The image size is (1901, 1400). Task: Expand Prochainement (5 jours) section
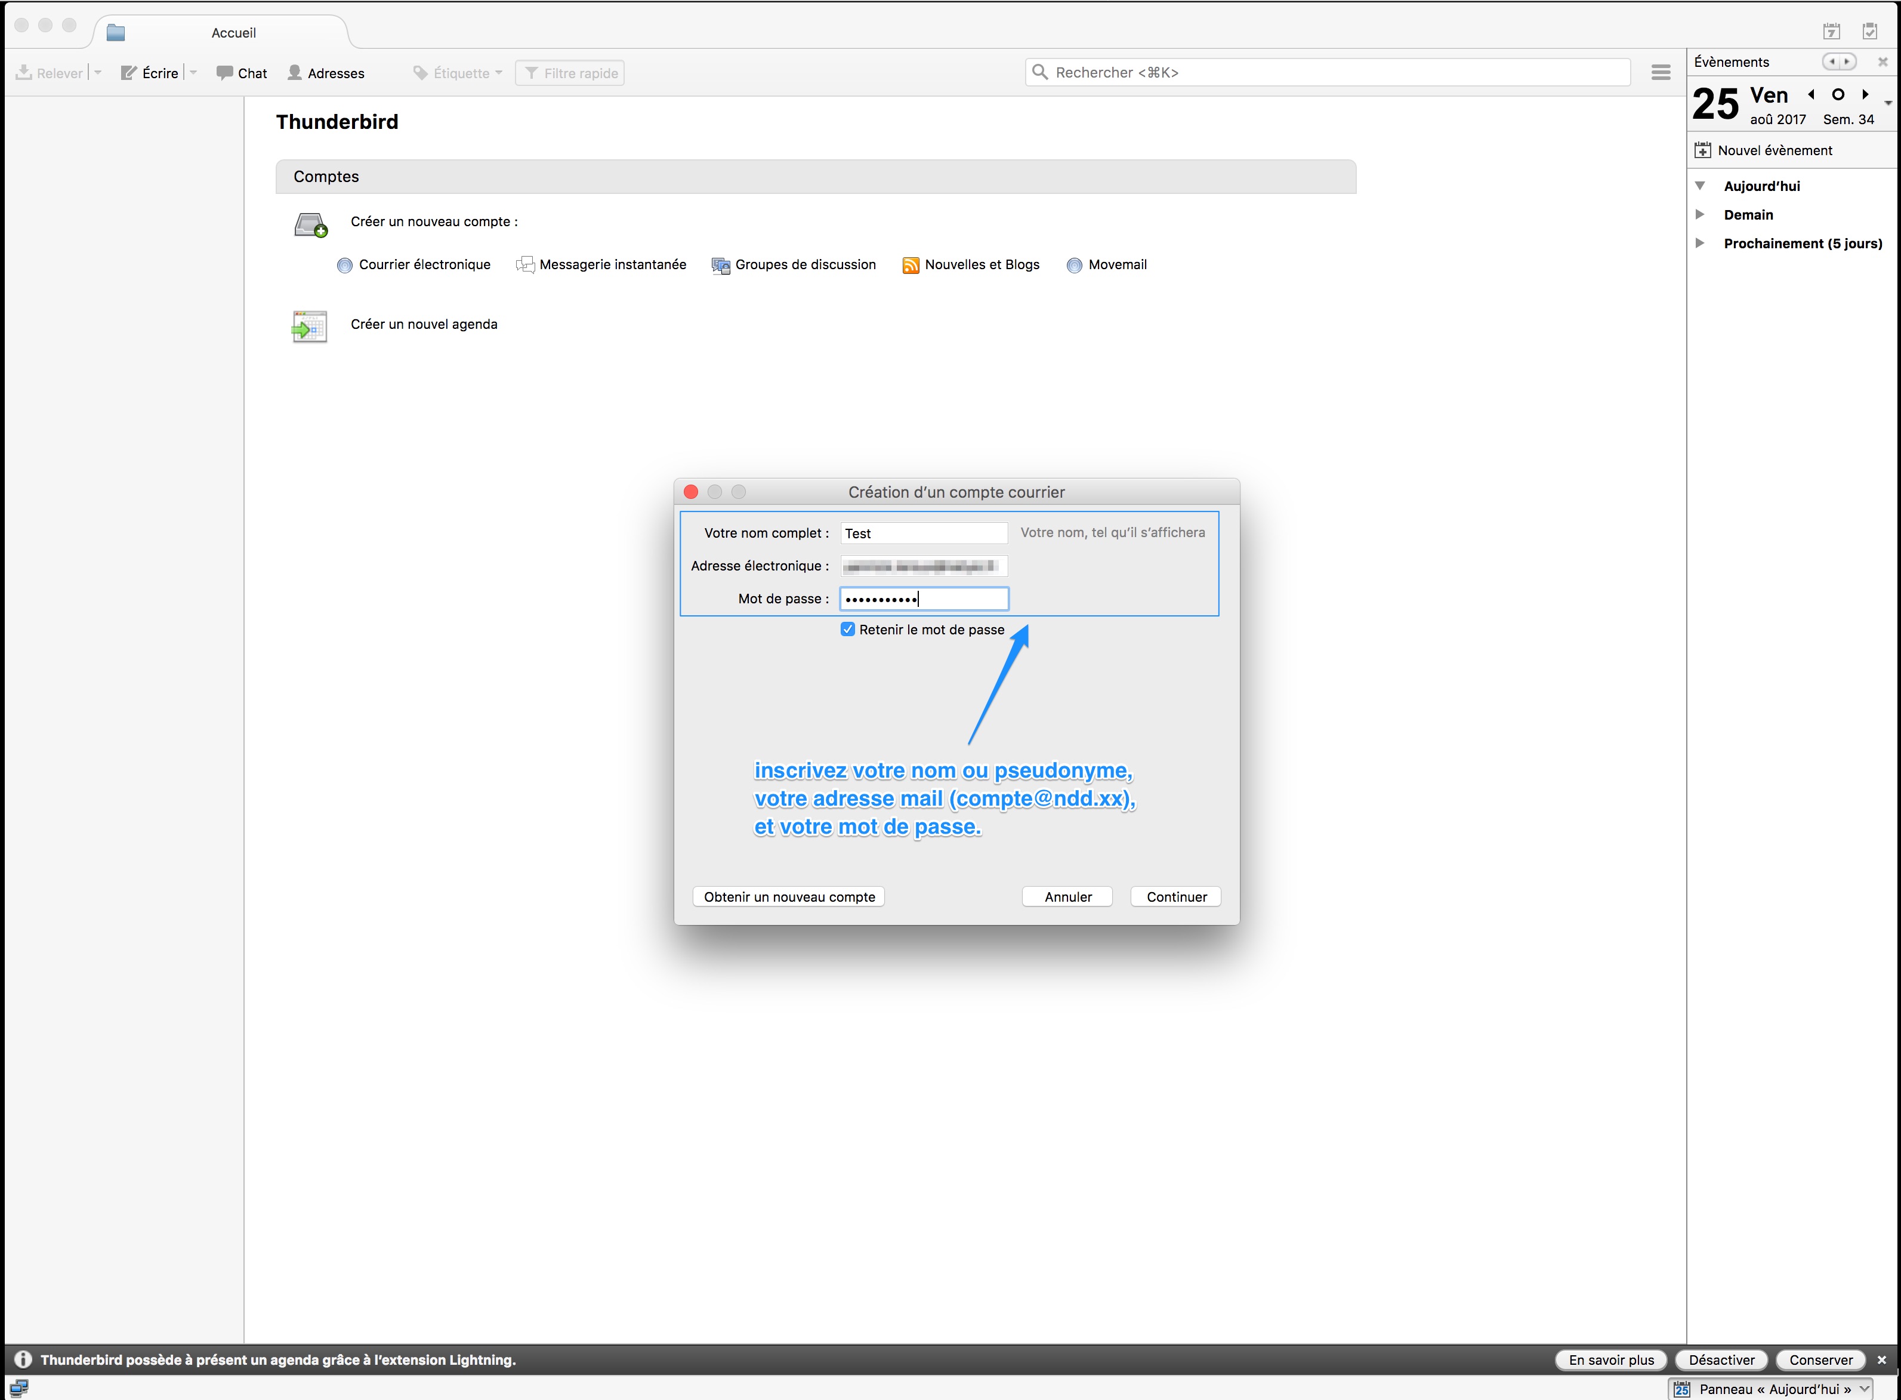[x=1699, y=243]
